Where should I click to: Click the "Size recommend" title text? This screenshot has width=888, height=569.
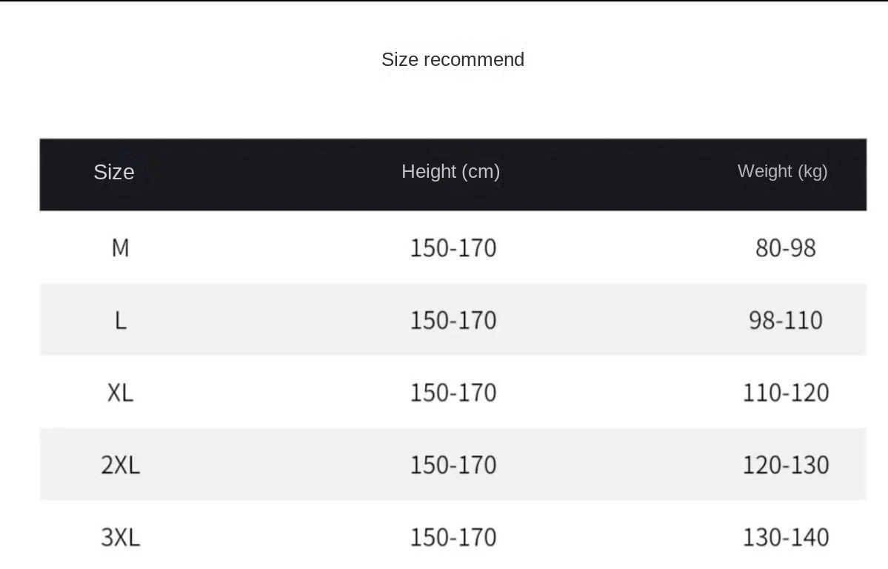click(x=453, y=60)
